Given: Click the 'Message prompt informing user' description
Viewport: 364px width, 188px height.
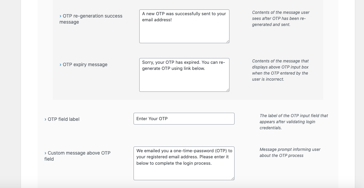Looking at the screenshot, I should [x=290, y=153].
